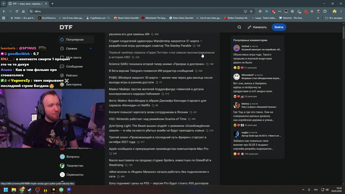This screenshot has width=345, height=194.
Task: Open Motma's profile avatar
Action: click(x=236, y=105)
